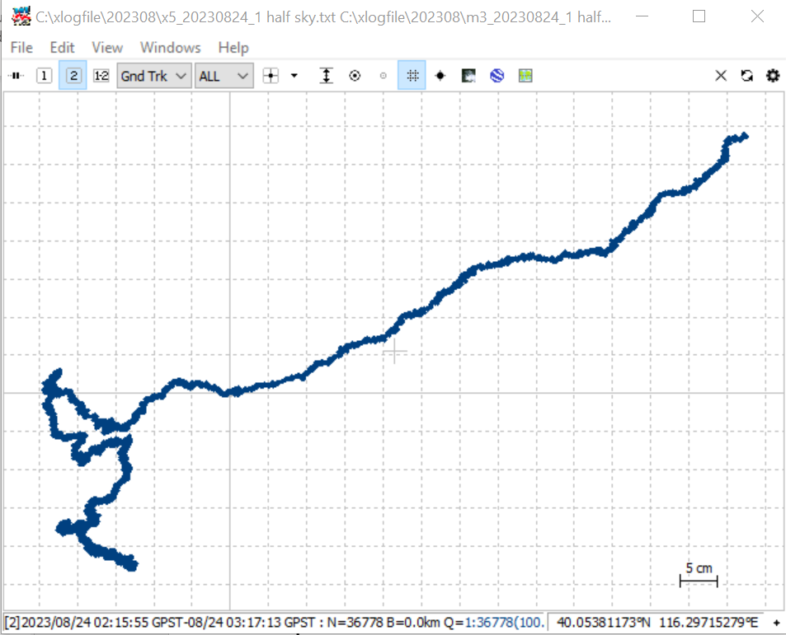Expand the arrow next to center origin
The height and width of the screenshot is (635, 786).
[x=294, y=76]
